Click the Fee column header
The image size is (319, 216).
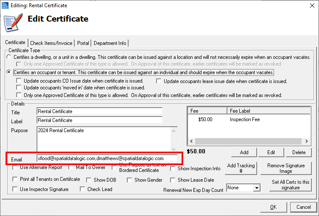coord(207,111)
